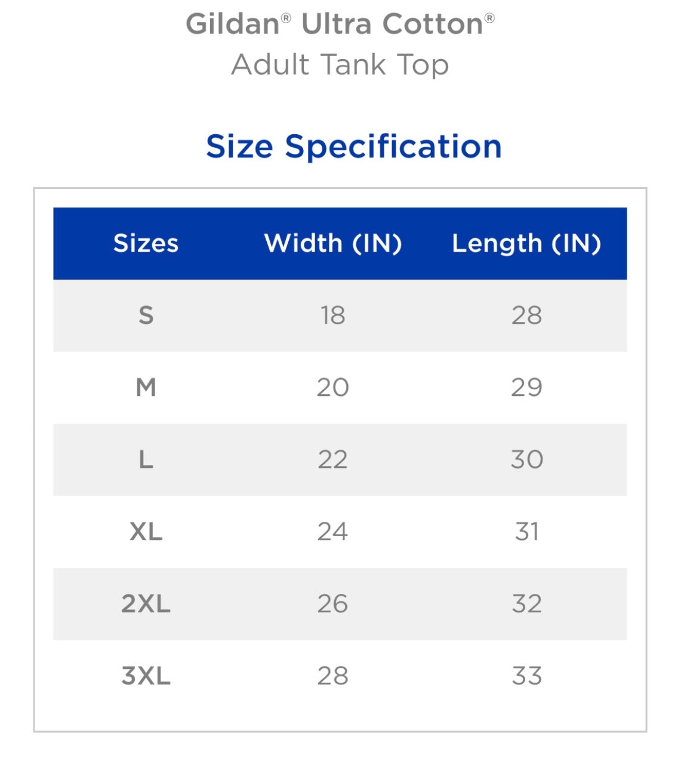Click the 2XL size row label
This screenshot has width=681, height=768.
click(x=146, y=604)
